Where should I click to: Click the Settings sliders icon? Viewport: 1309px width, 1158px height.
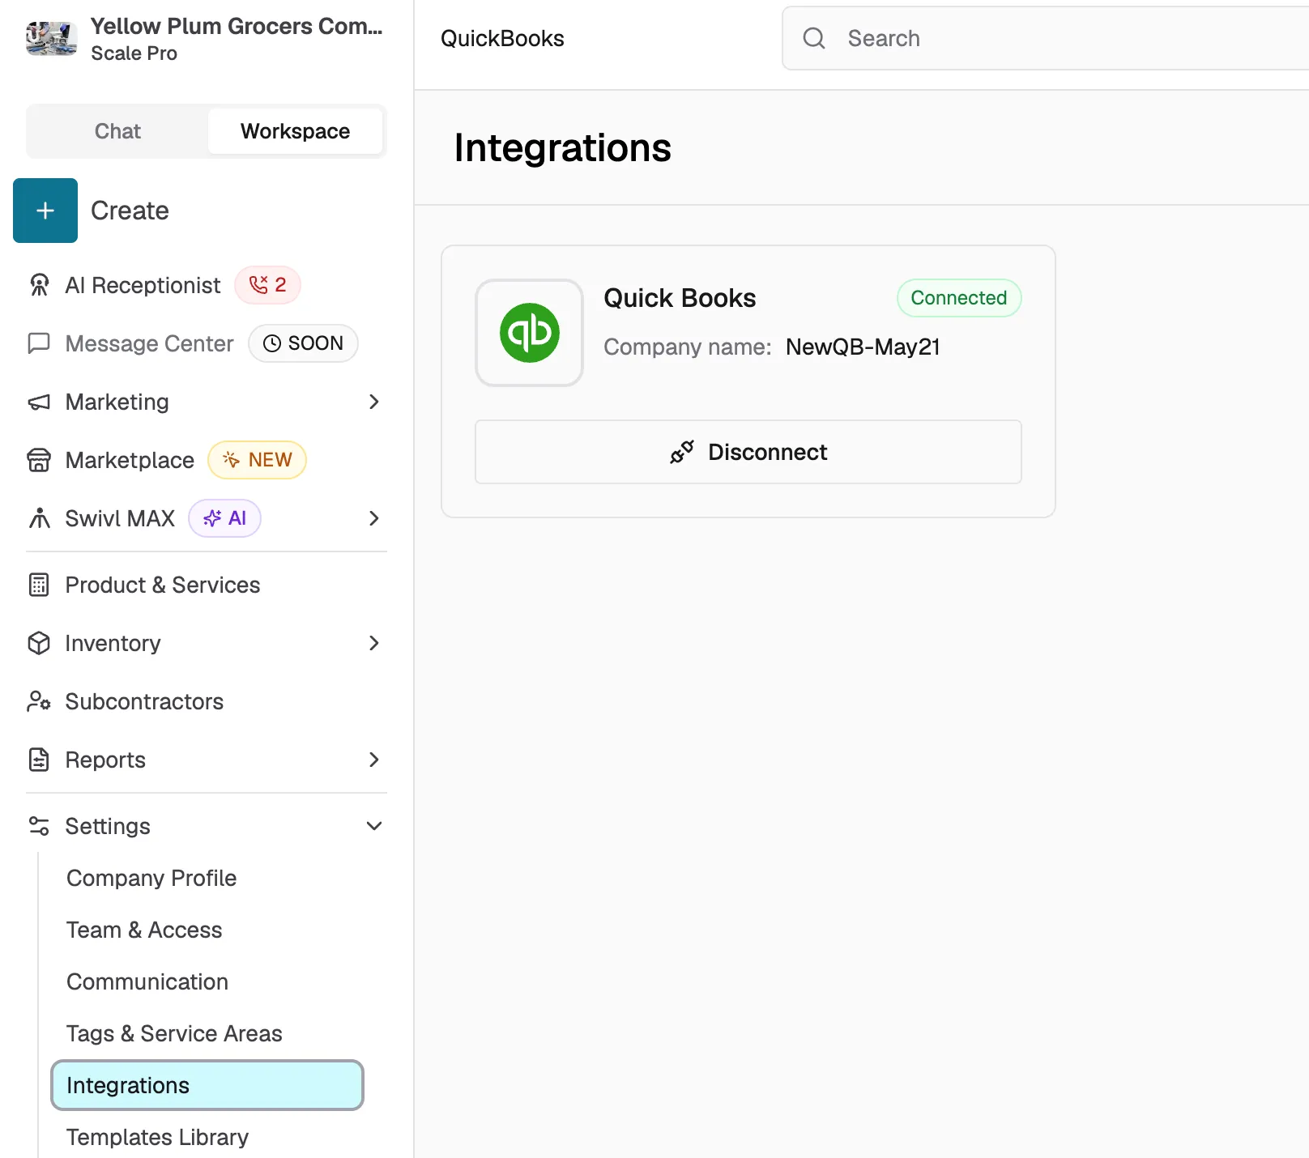click(39, 826)
